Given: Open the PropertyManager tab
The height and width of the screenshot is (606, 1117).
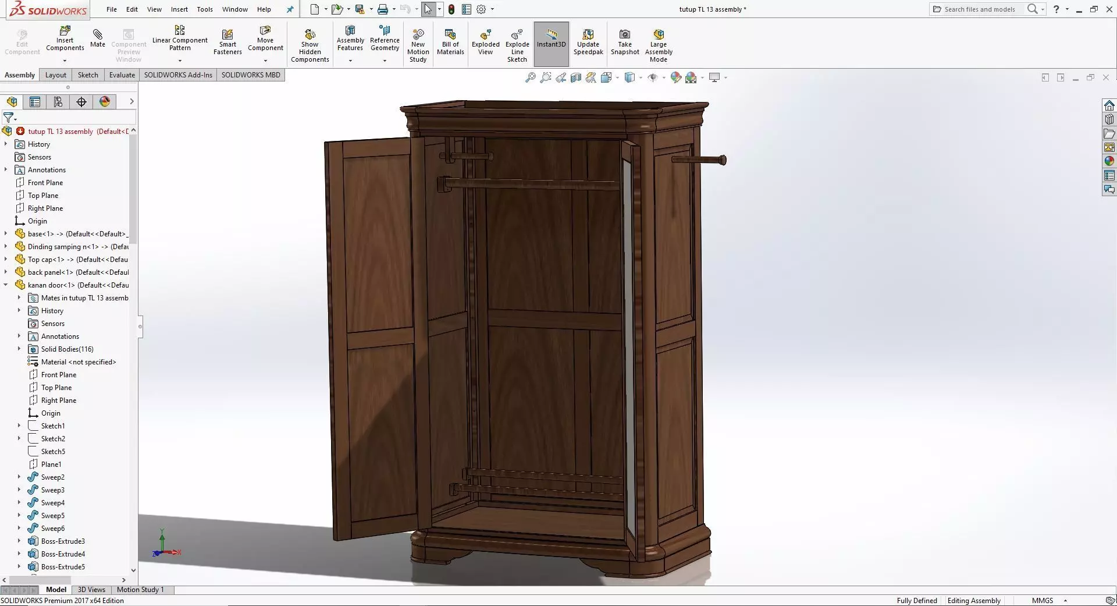Looking at the screenshot, I should pyautogui.click(x=35, y=102).
